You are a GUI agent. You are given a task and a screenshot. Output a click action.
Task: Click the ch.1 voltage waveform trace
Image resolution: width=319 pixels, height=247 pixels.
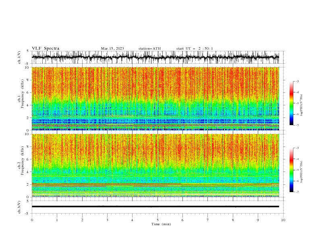155,57
